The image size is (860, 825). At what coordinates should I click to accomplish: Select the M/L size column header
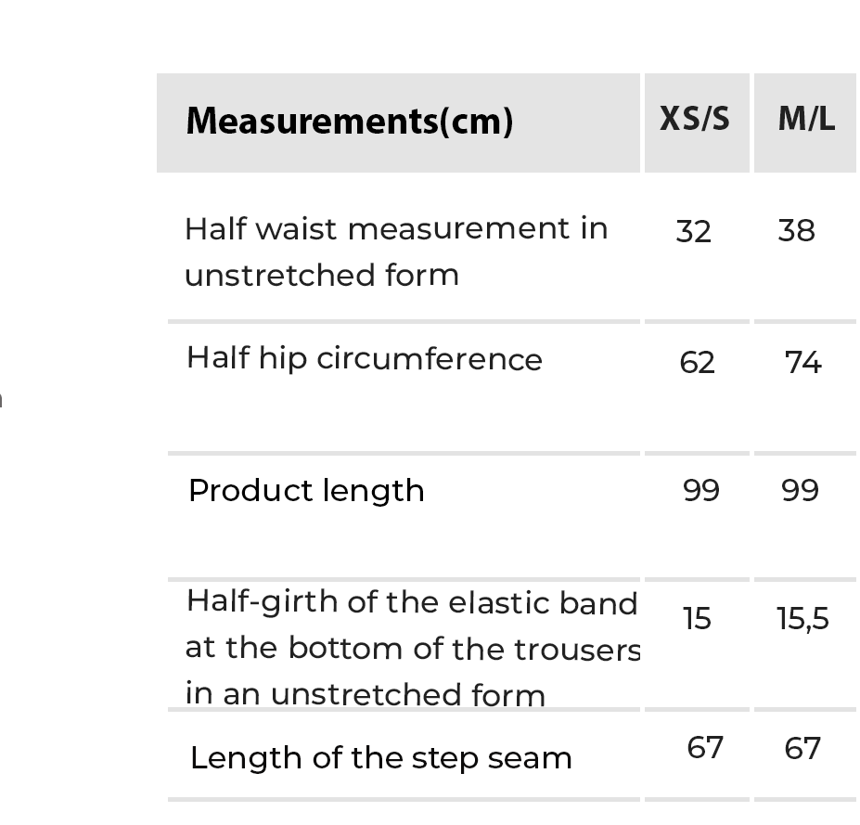pos(805,119)
